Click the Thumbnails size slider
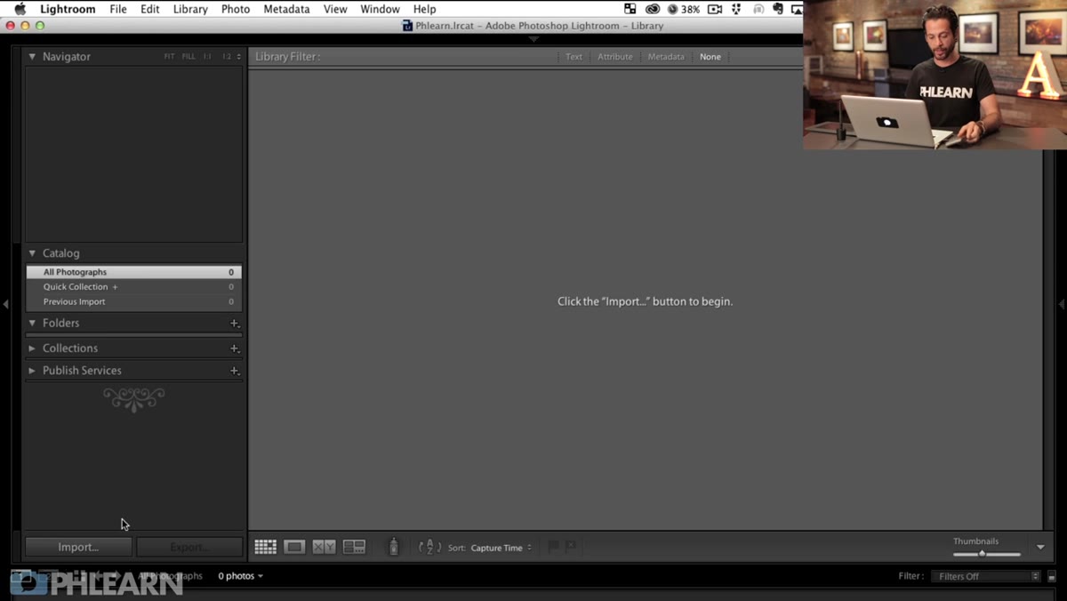Viewport: 1067px width, 601px height. point(987,554)
